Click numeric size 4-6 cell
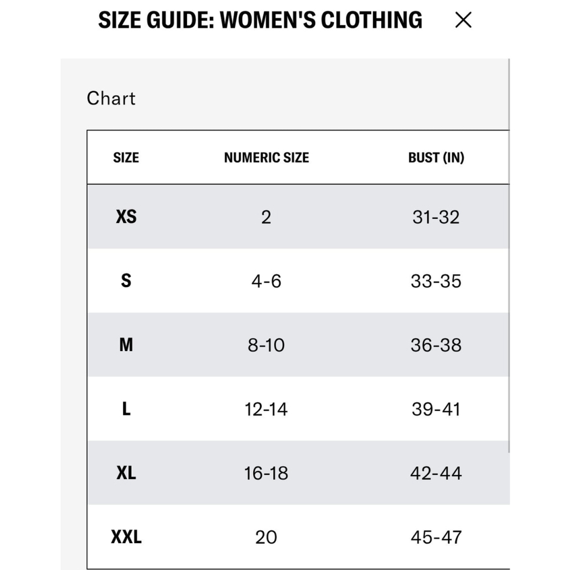The height and width of the screenshot is (570, 570). coord(266,281)
